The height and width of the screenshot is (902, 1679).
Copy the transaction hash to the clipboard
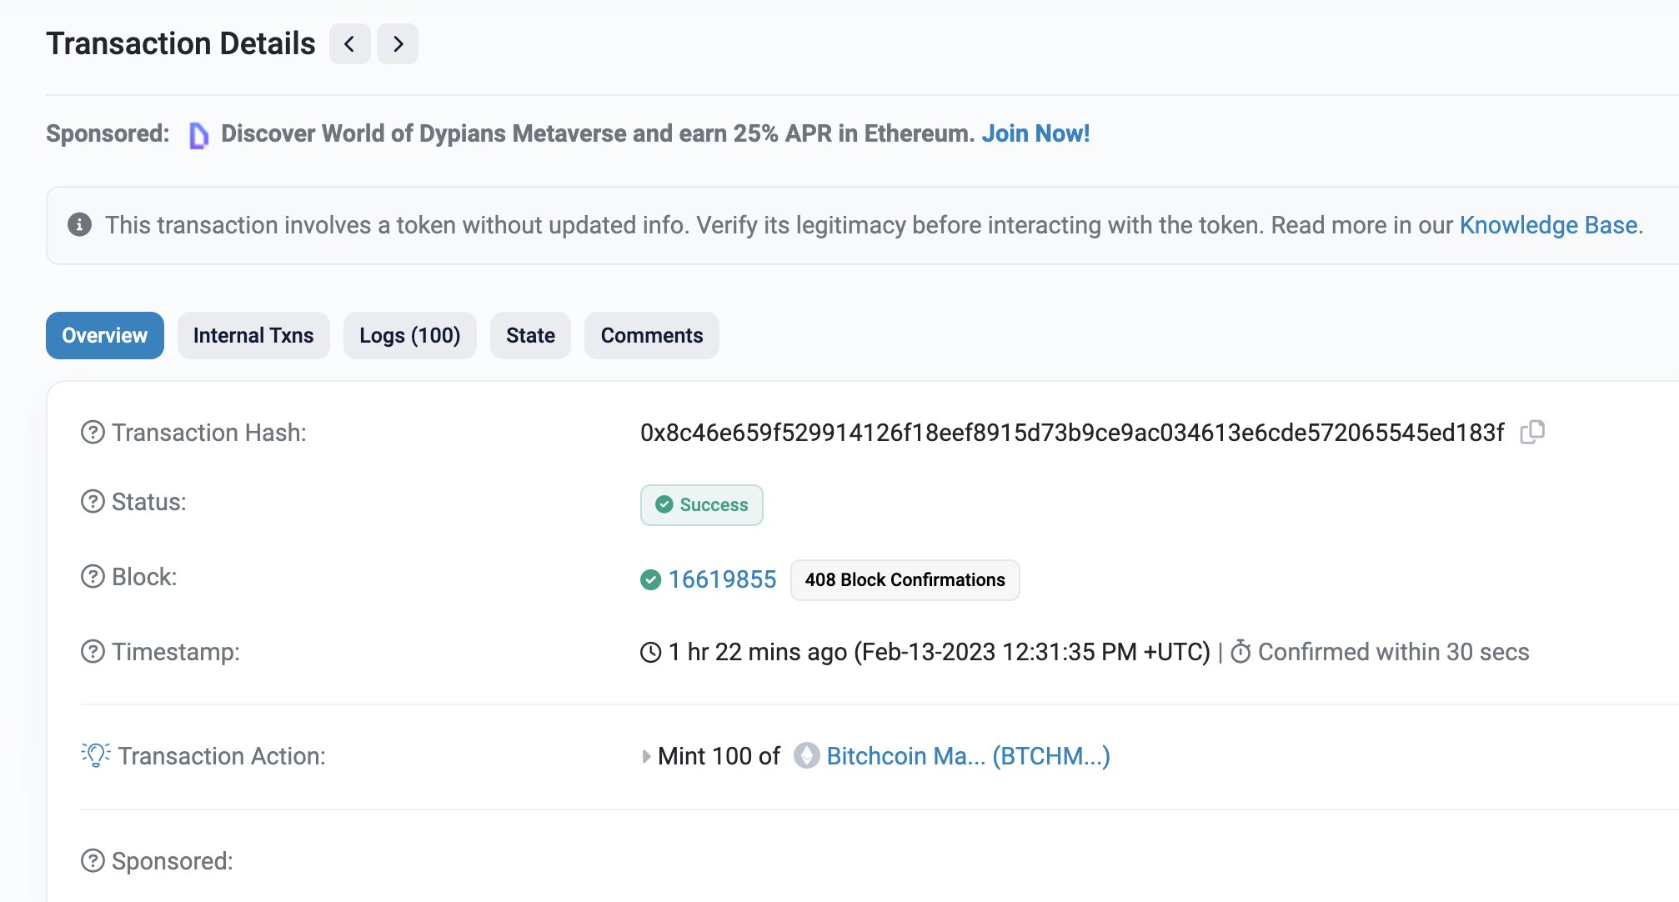1532,432
